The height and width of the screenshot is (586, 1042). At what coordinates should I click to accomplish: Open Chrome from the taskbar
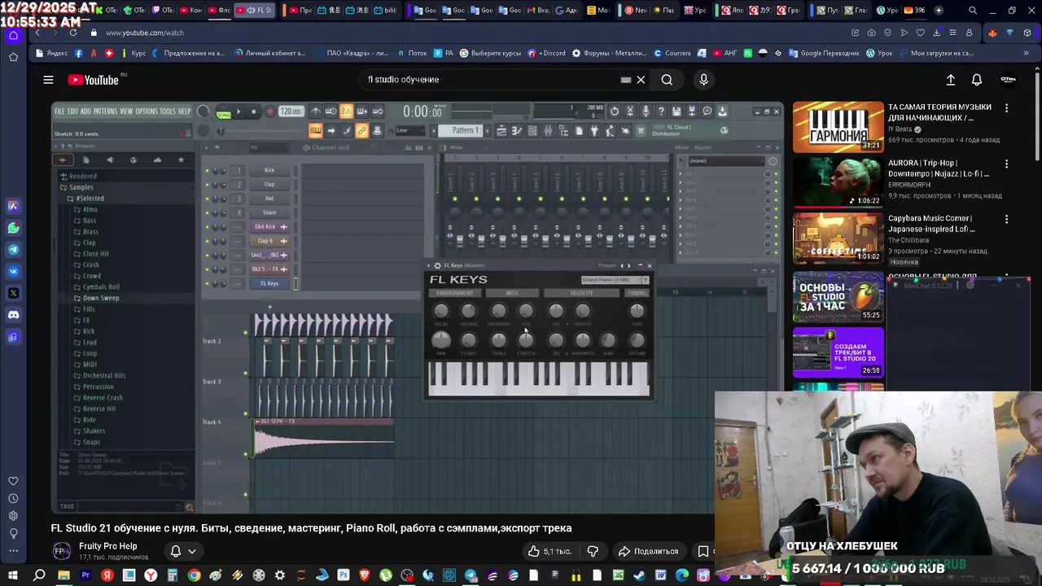pyautogui.click(x=194, y=575)
